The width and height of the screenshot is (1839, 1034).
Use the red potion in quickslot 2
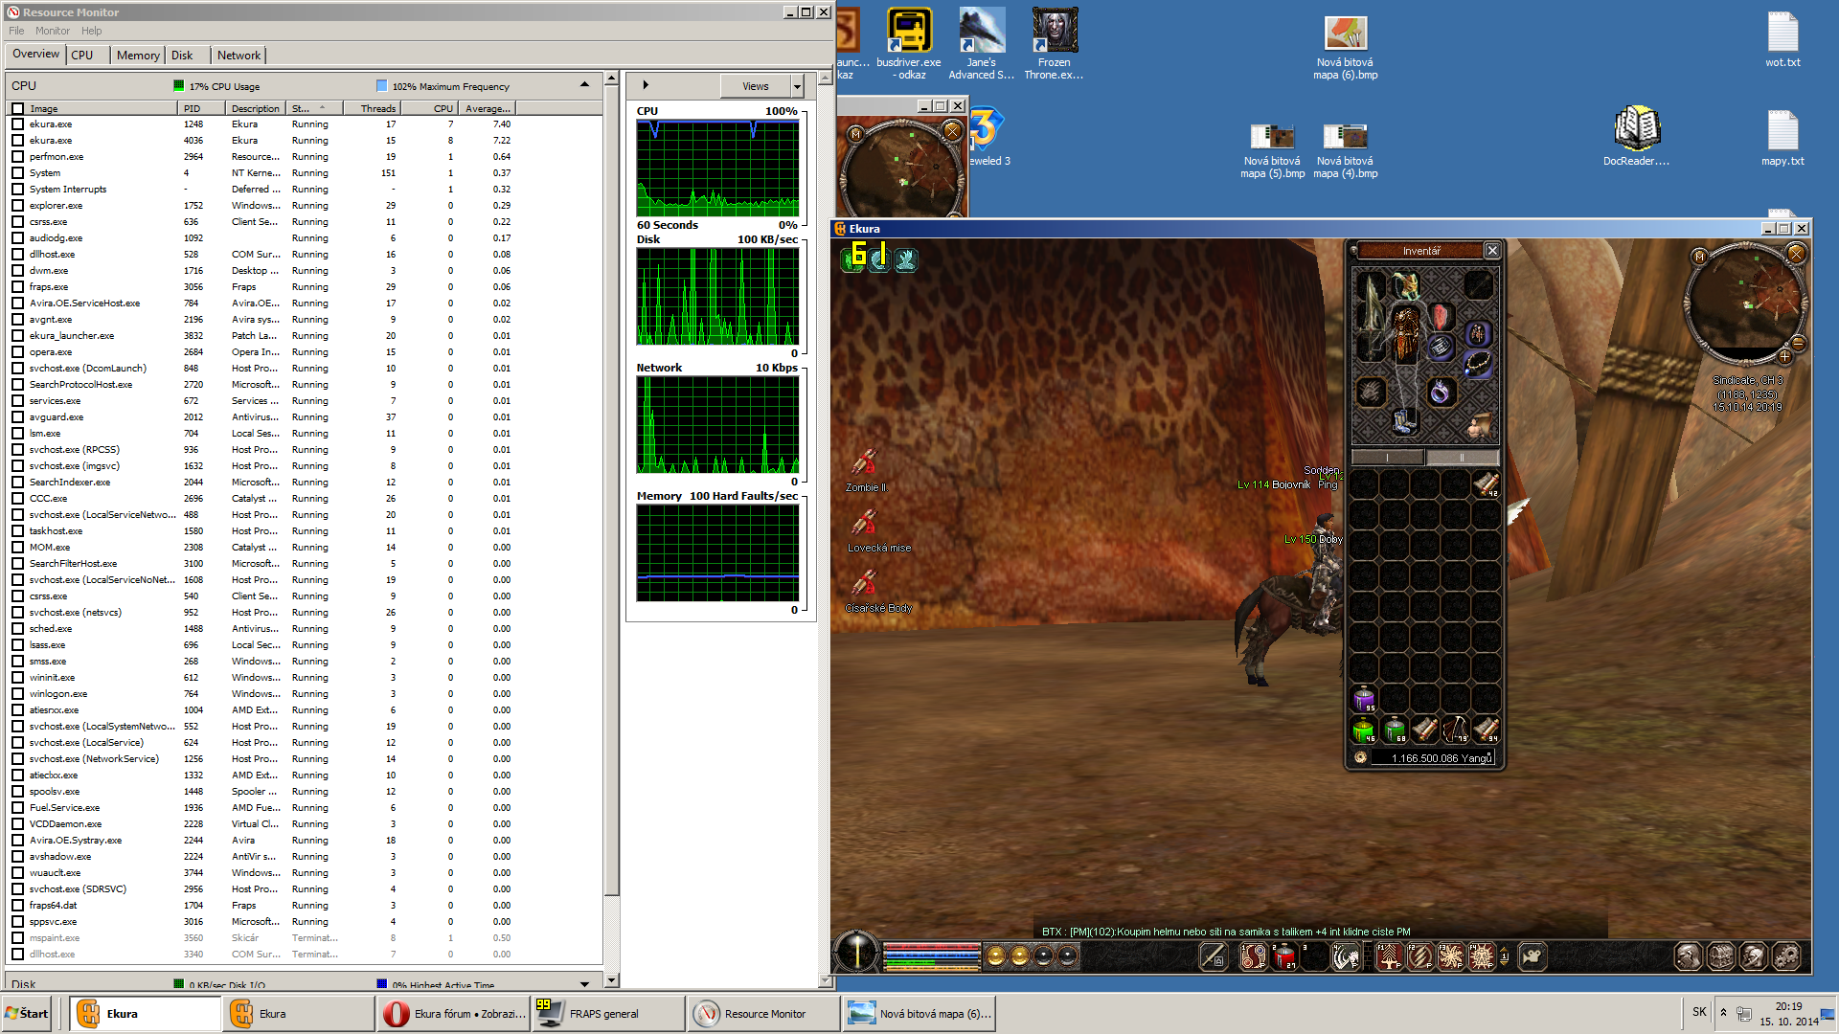[x=1284, y=955]
